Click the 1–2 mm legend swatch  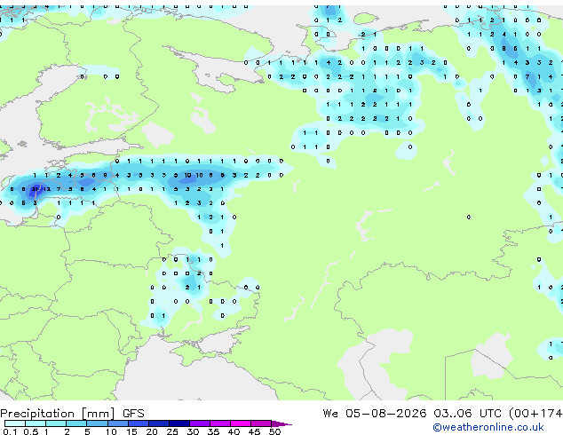(x=56, y=423)
